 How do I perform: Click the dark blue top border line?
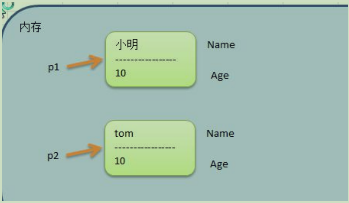[191, 6]
